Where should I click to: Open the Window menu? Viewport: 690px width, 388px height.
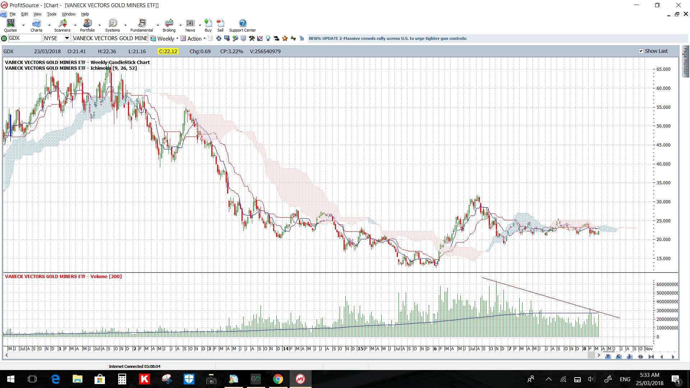[x=69, y=14]
